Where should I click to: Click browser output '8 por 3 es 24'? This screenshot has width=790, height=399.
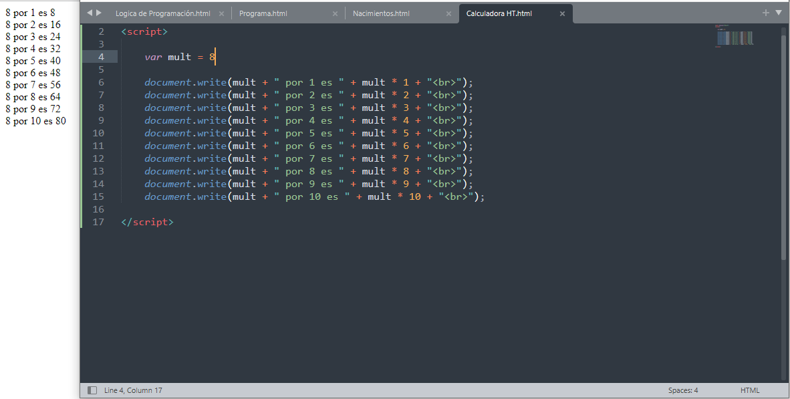click(x=33, y=37)
